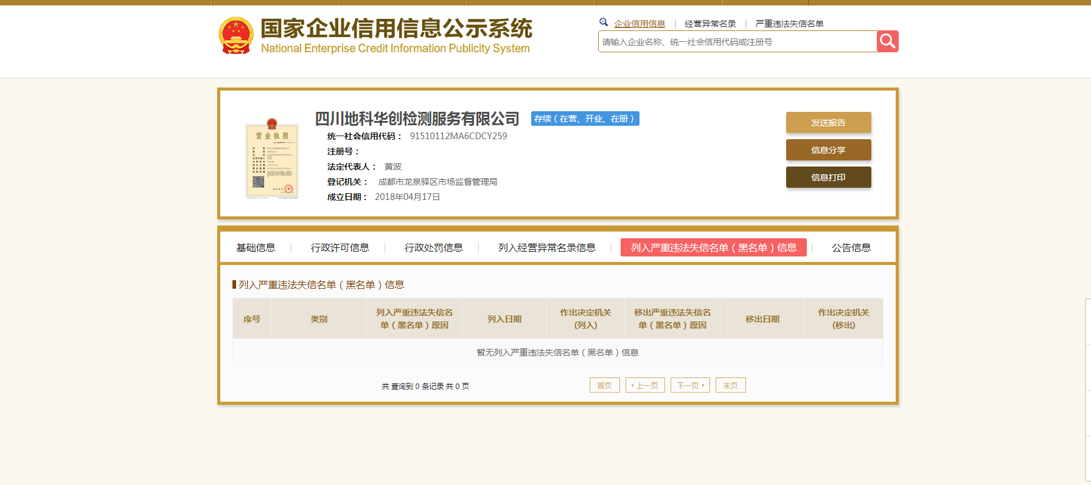Select the 严重违法失信名单 search category

pyautogui.click(x=789, y=24)
